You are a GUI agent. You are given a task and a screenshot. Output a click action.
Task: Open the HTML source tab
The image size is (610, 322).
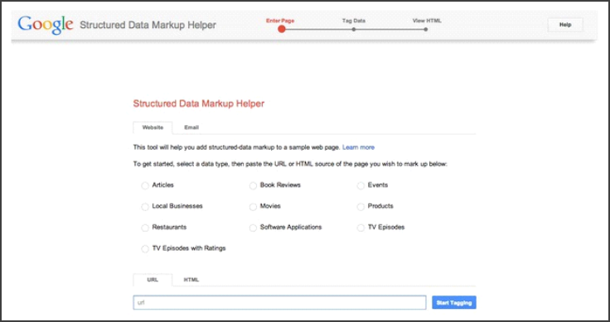coord(191,280)
